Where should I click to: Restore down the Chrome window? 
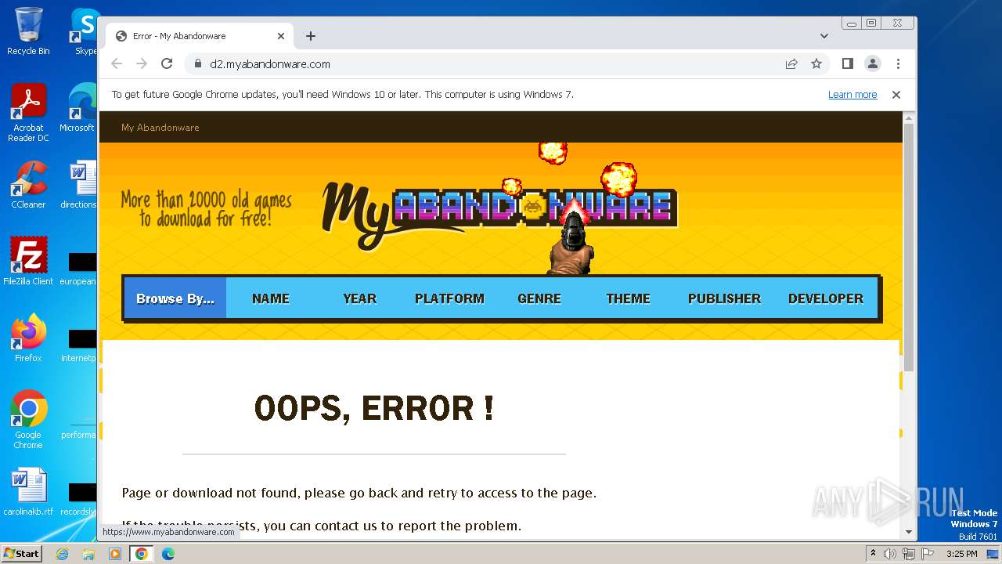pyautogui.click(x=871, y=23)
